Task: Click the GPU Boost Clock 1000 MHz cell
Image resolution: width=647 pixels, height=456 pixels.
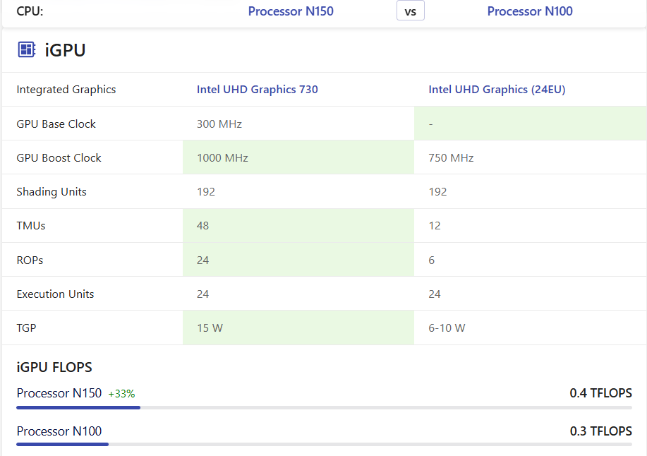Action: 298,157
